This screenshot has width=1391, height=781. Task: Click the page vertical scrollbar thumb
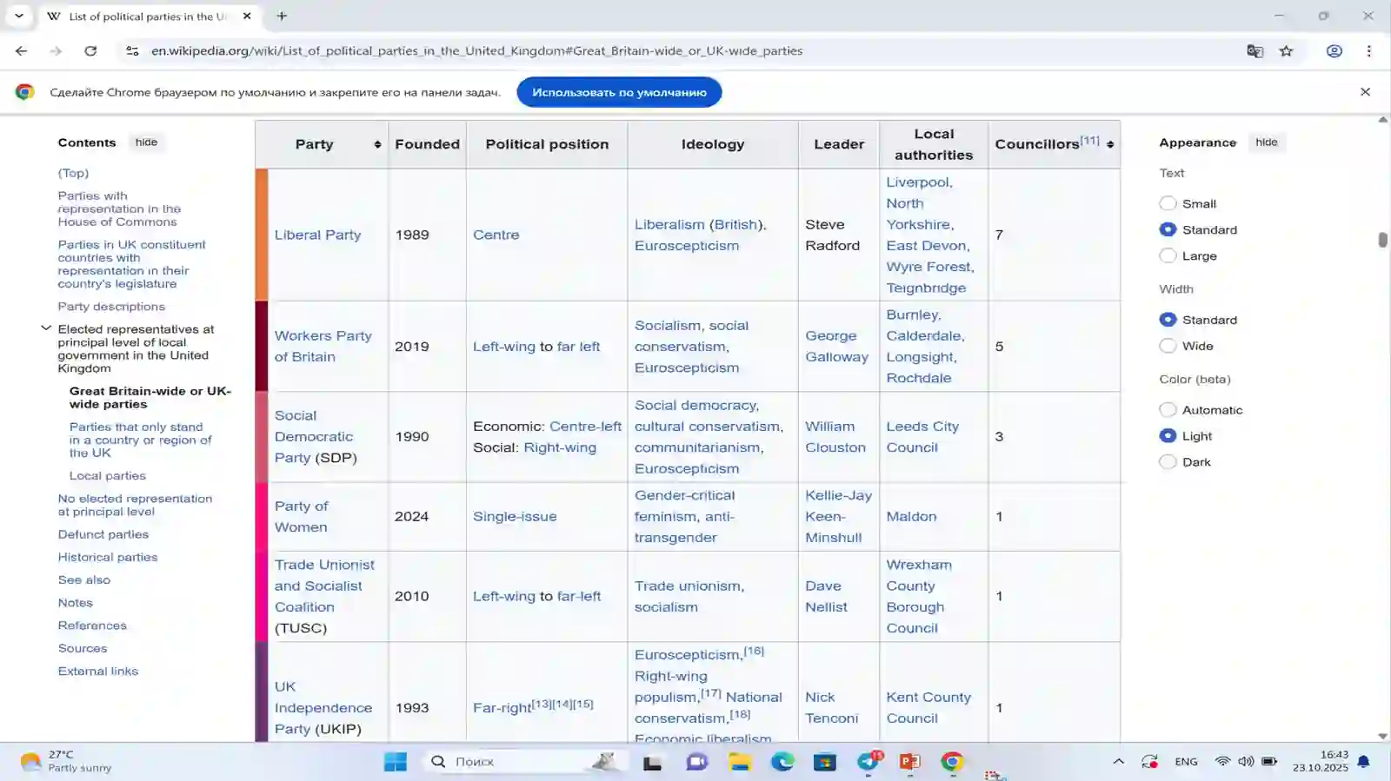click(1382, 240)
